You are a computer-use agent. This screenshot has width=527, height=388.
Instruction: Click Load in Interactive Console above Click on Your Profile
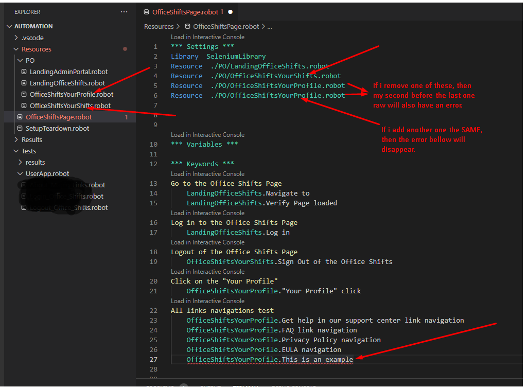(207, 272)
